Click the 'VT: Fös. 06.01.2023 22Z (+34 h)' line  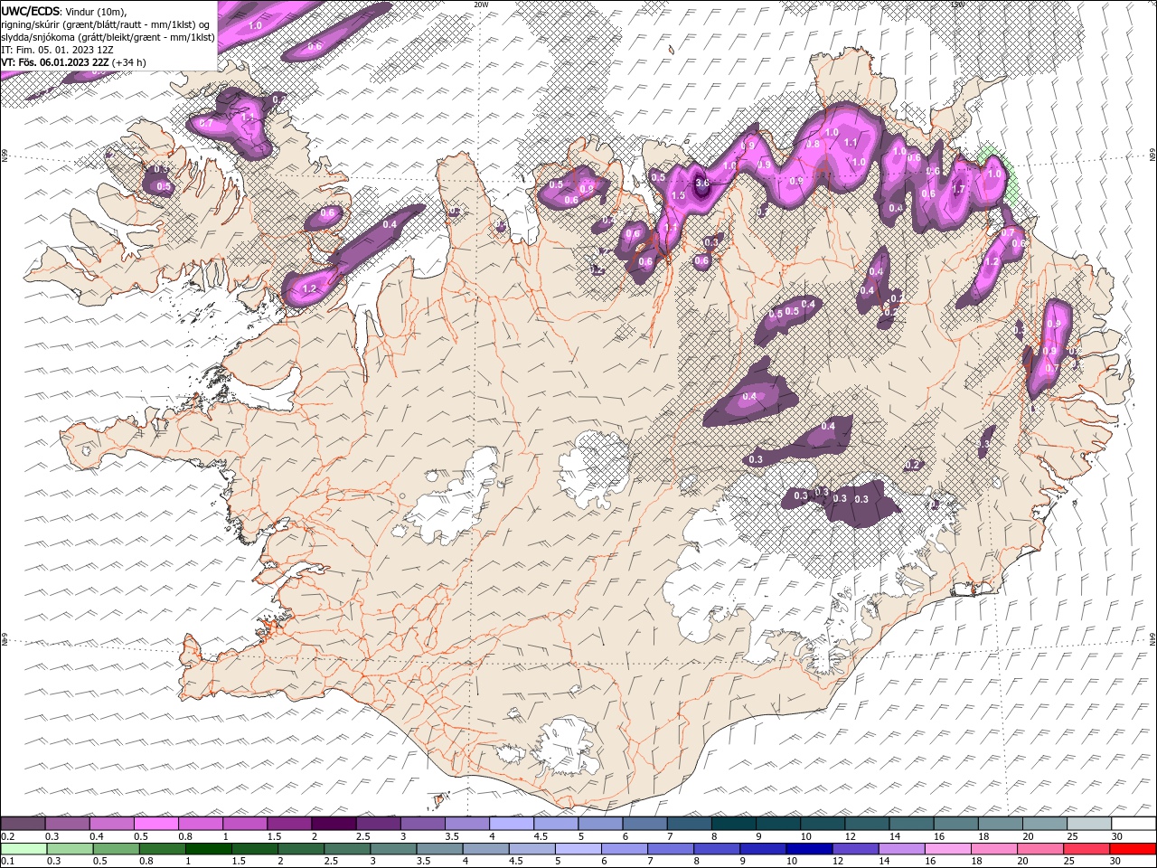click(73, 61)
